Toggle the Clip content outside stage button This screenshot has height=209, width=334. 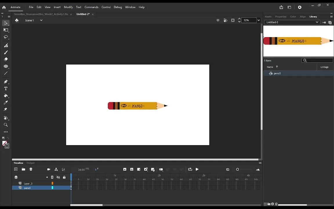[233, 20]
